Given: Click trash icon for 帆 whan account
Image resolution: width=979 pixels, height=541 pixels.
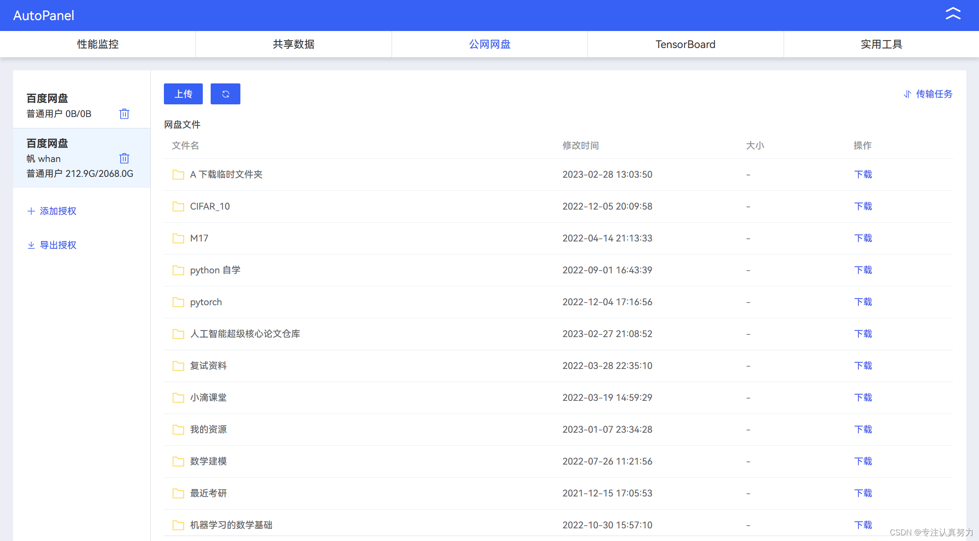Looking at the screenshot, I should tap(124, 158).
